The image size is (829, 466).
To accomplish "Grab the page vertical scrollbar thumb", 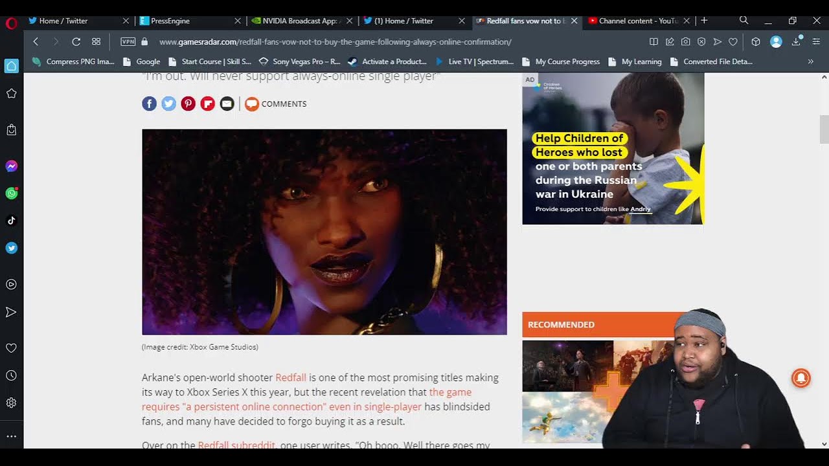I will (824, 129).
